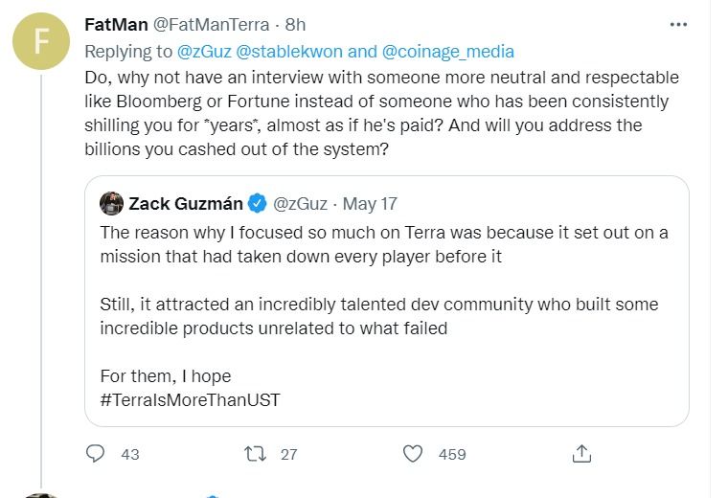Open the #TerraIsMoreThanUST hashtag

[190, 399]
